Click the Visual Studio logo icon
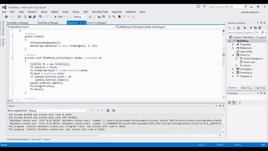This screenshot has height=151, width=268. 4,8
